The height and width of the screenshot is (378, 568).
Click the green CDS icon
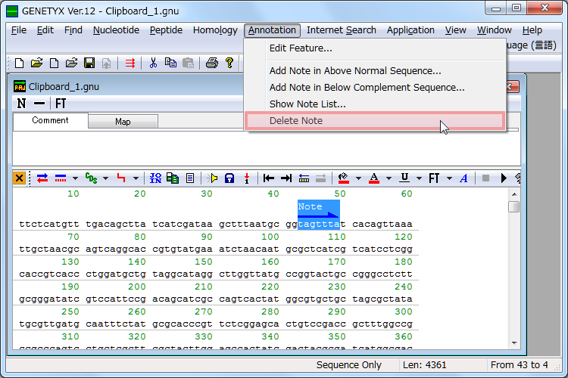91,178
